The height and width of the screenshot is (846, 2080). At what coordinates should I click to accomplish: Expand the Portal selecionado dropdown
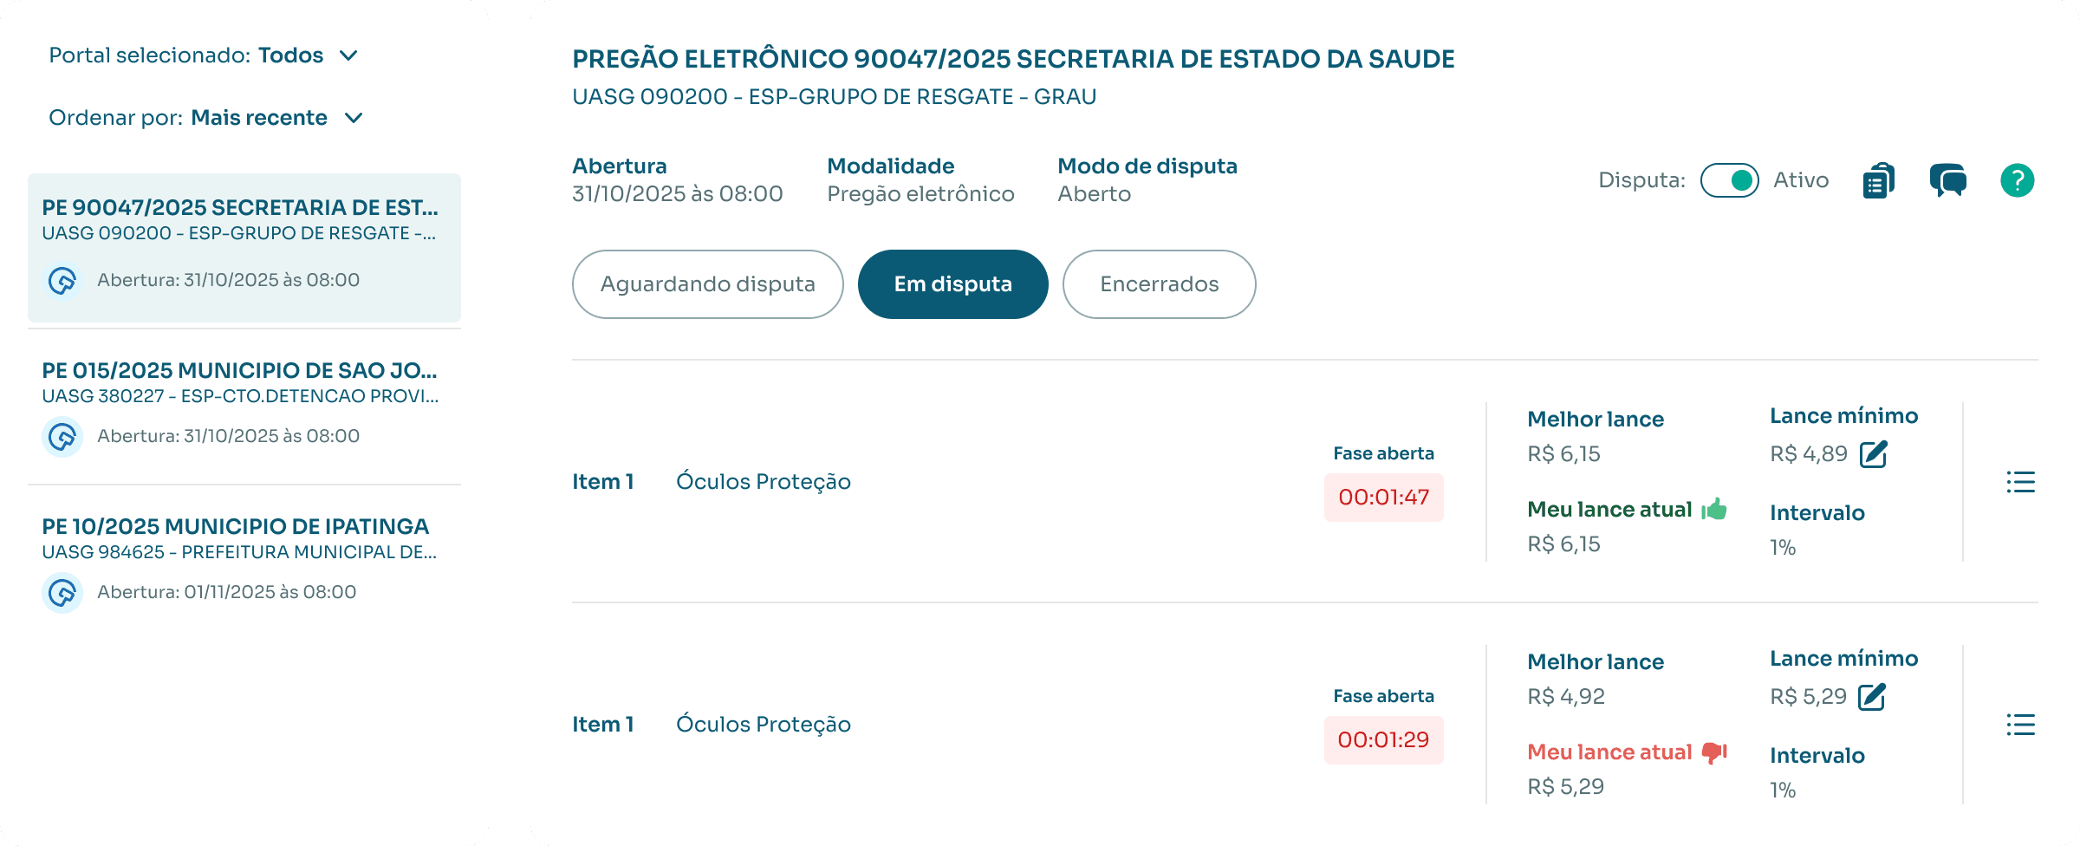348,55
